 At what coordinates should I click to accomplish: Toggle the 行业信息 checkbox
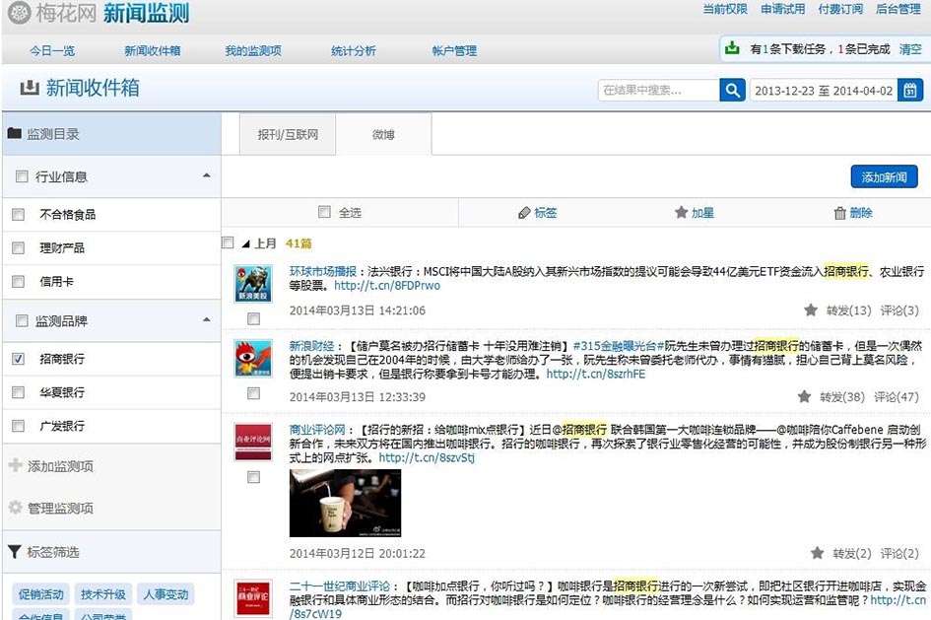click(22, 176)
